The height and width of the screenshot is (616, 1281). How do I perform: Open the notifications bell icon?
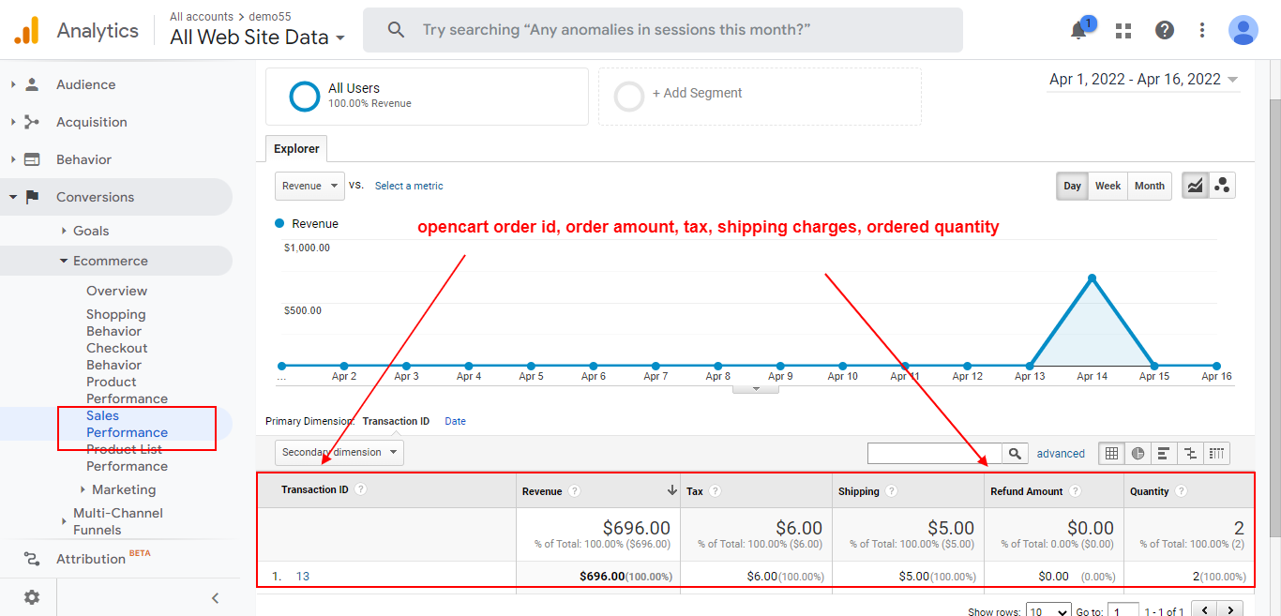point(1078,30)
